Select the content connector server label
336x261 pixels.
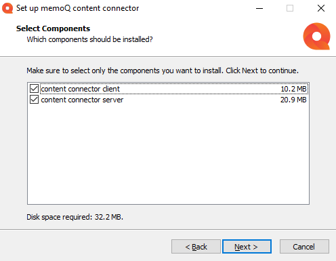[82, 100]
